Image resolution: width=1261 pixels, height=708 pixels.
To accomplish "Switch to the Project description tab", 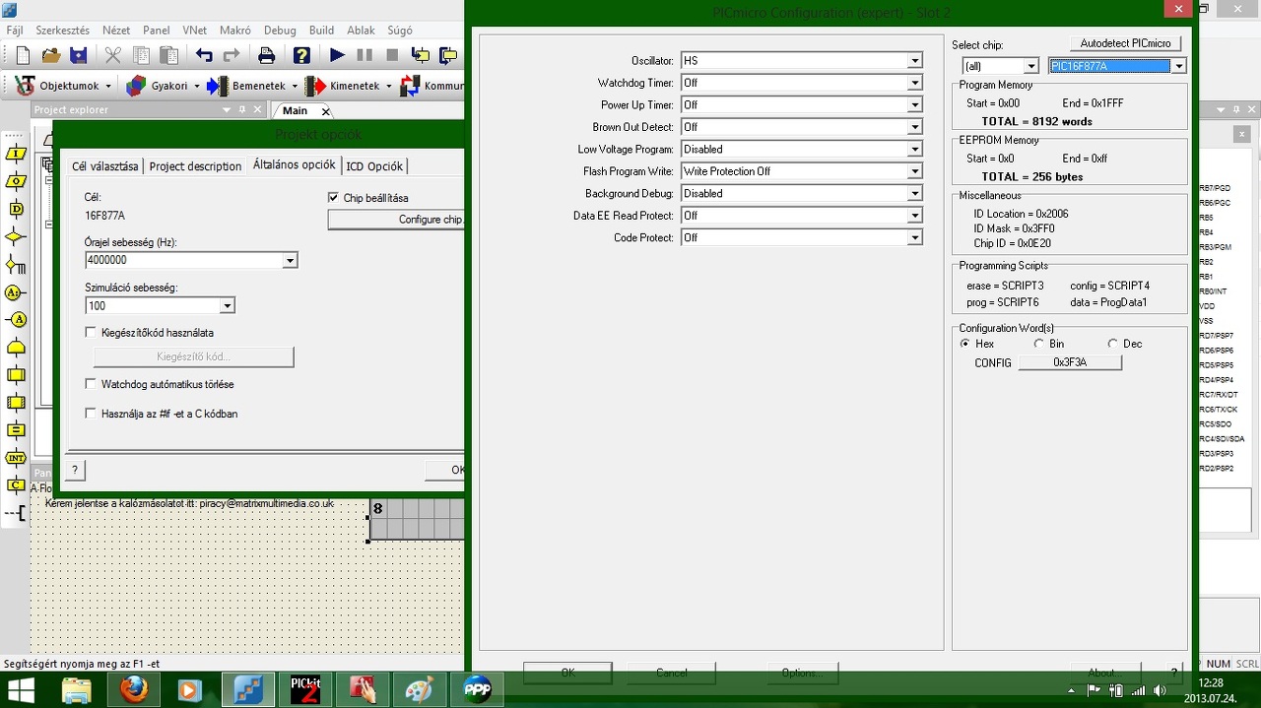I will [x=195, y=166].
